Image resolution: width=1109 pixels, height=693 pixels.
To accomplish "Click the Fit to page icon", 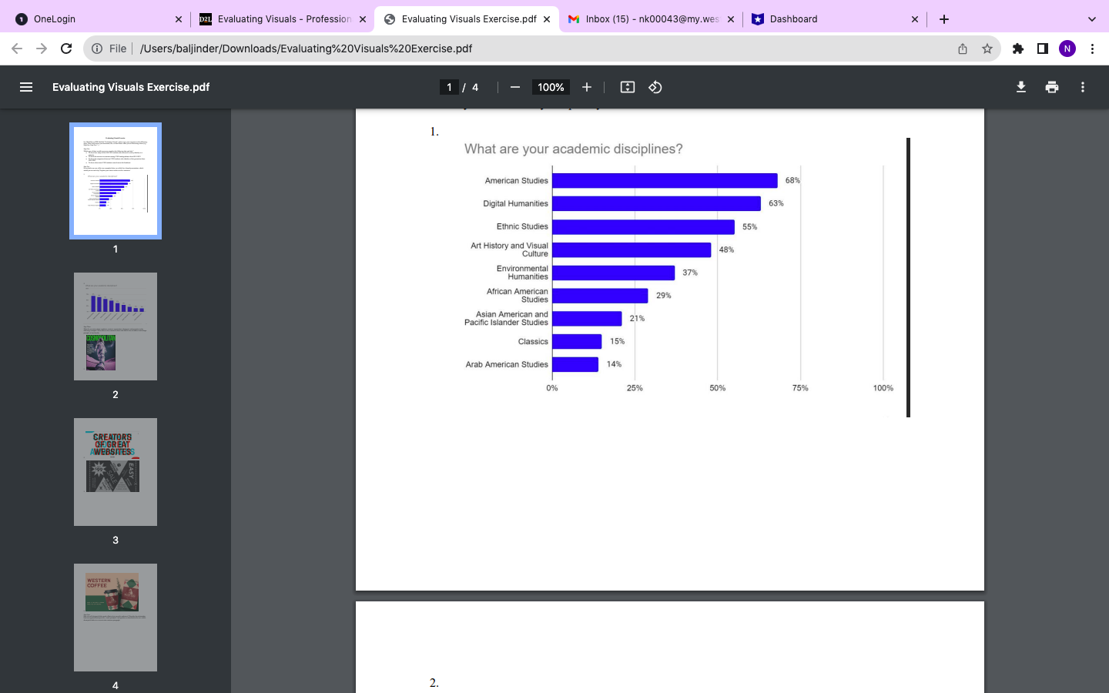I will click(628, 87).
